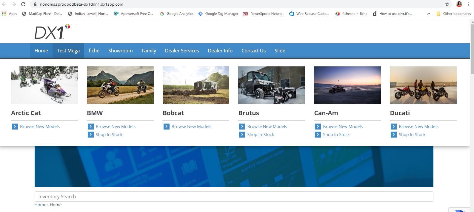Open the Chrome profile avatar
Viewport: 474px width, 212px height.
459,4
